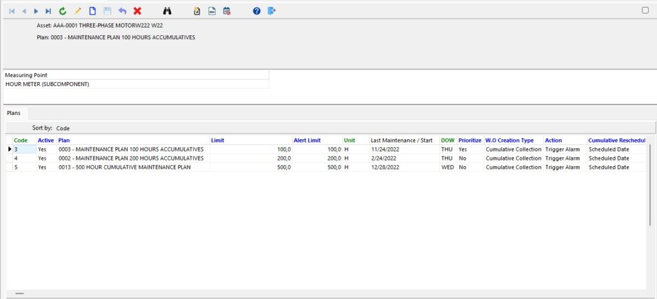Open search with the binoculars icon
657x299 pixels.
(x=167, y=12)
